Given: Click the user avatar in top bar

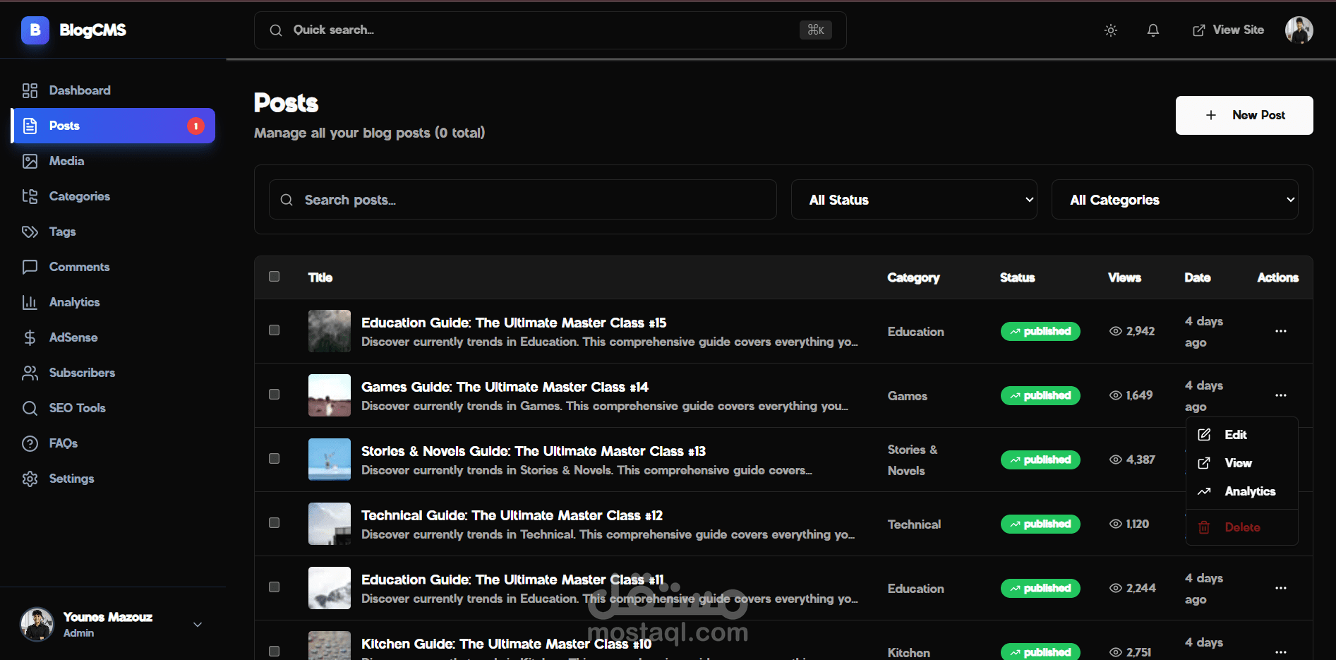Looking at the screenshot, I should 1299,30.
